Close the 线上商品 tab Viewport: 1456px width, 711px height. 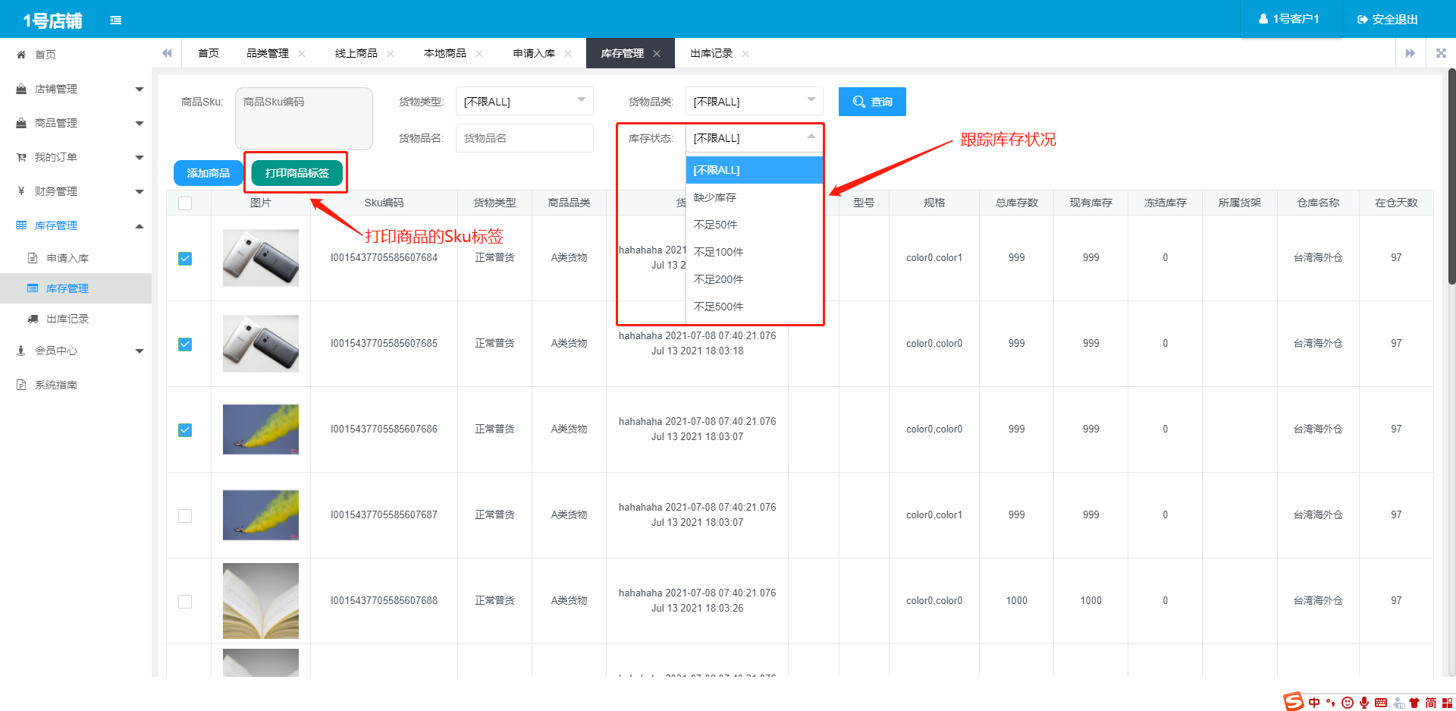[391, 53]
